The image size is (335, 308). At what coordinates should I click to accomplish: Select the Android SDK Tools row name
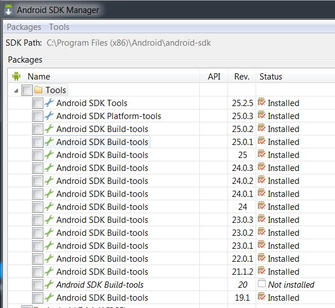[92, 103]
